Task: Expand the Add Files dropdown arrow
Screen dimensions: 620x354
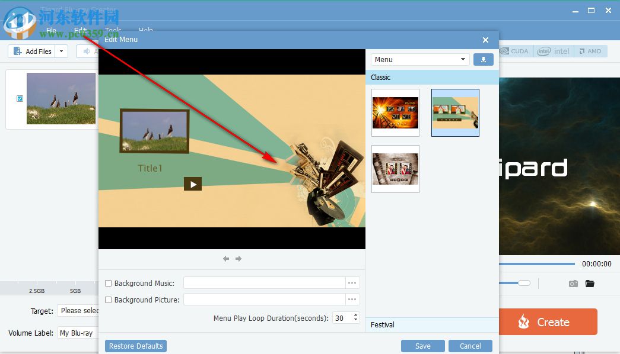Action: pyautogui.click(x=61, y=51)
